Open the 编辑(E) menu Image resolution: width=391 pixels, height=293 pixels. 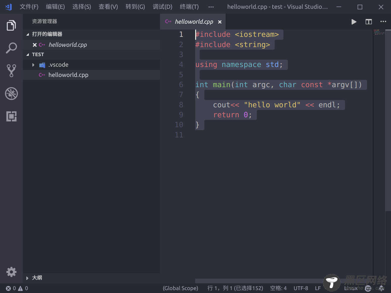click(55, 7)
